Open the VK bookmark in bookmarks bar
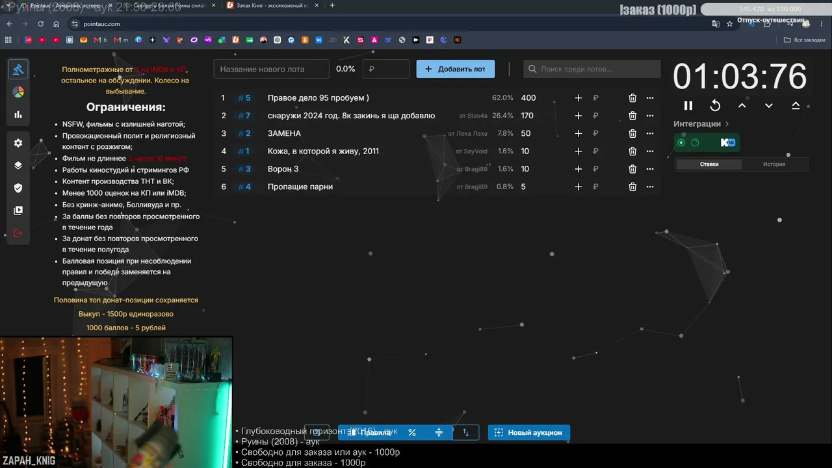This screenshot has height=468, width=832. pos(318,40)
